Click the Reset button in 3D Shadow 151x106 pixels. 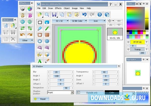(41, 99)
